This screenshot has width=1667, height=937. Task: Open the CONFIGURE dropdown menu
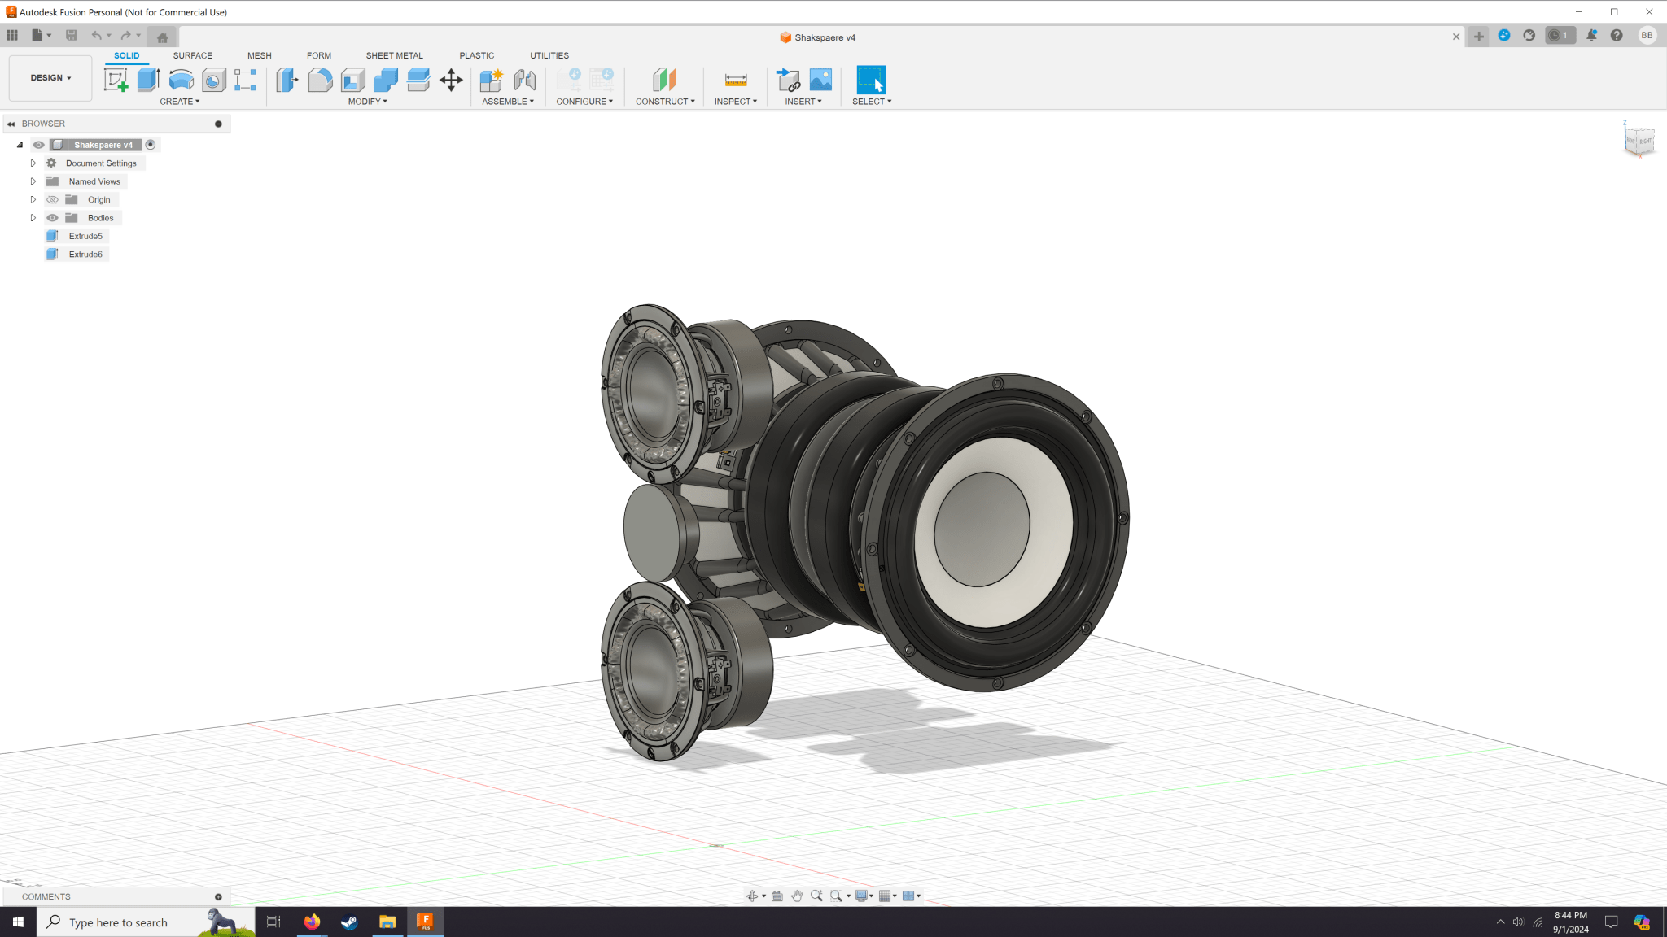(x=584, y=102)
